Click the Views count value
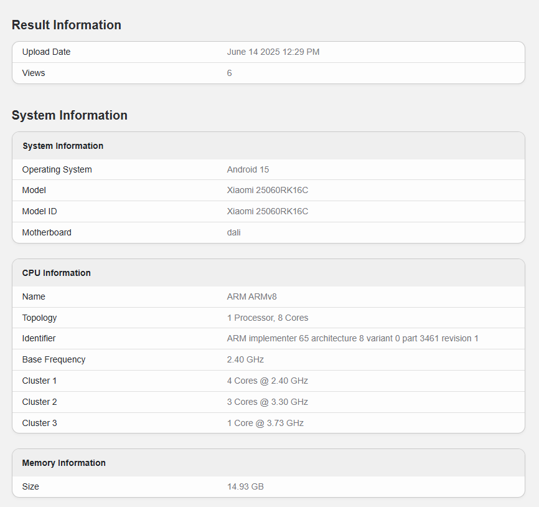Image resolution: width=539 pixels, height=507 pixels. coord(230,73)
